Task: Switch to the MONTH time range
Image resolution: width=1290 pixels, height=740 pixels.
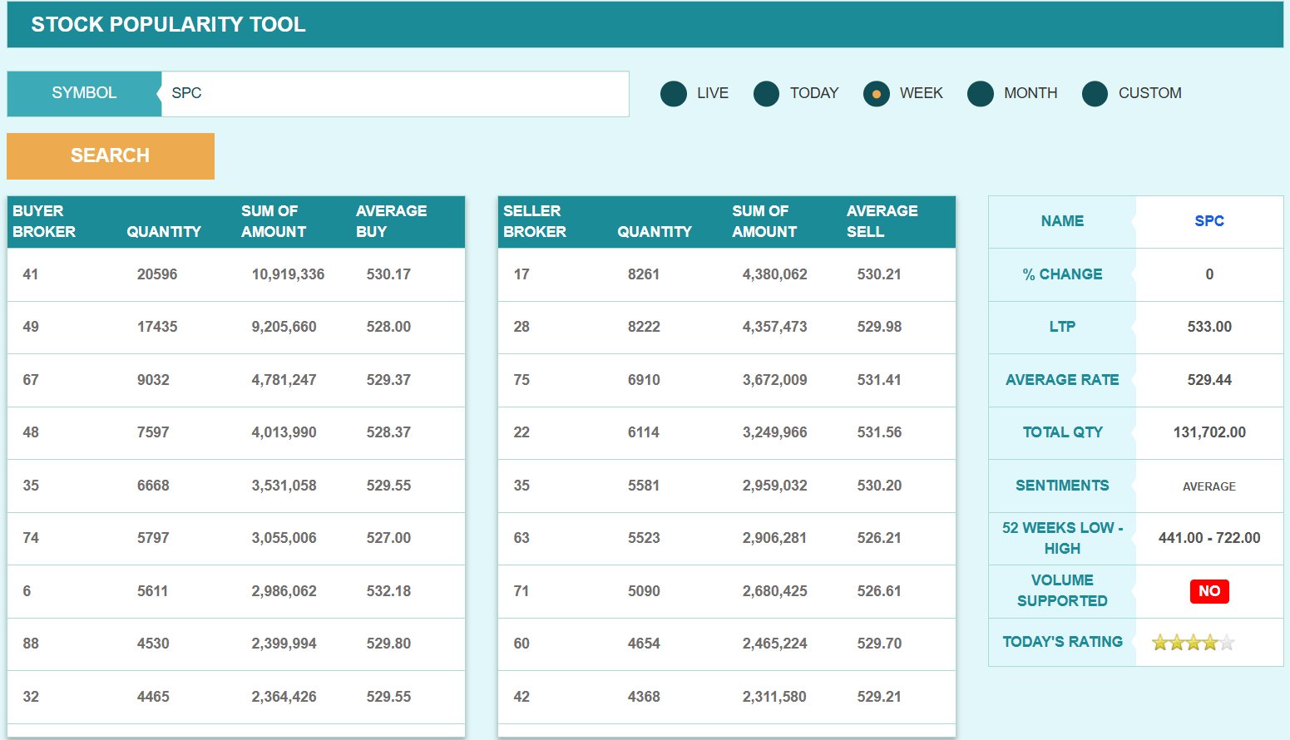Action: tap(981, 94)
